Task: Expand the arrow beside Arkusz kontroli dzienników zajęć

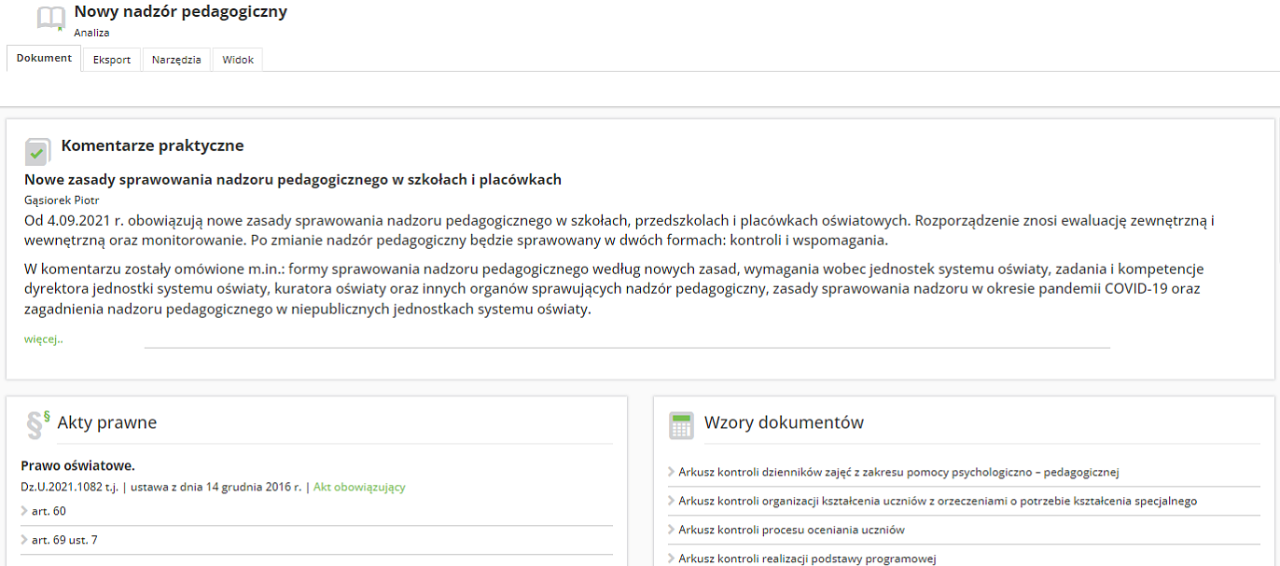Action: [672, 472]
